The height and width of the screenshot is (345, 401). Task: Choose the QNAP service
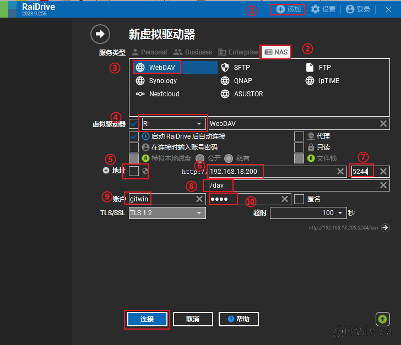(236, 81)
